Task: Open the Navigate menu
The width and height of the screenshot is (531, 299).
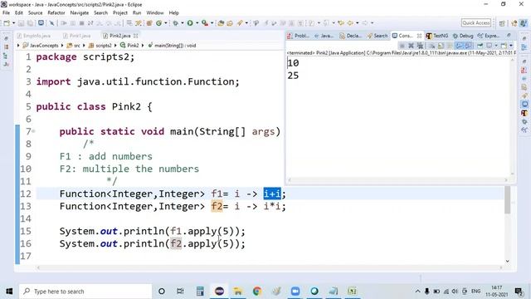Action: [x=80, y=13]
